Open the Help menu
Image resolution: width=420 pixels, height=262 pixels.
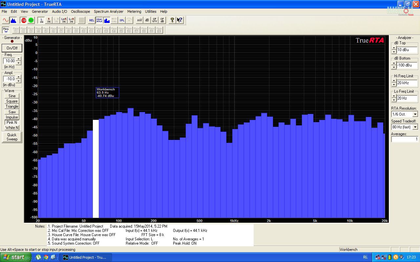click(x=163, y=11)
